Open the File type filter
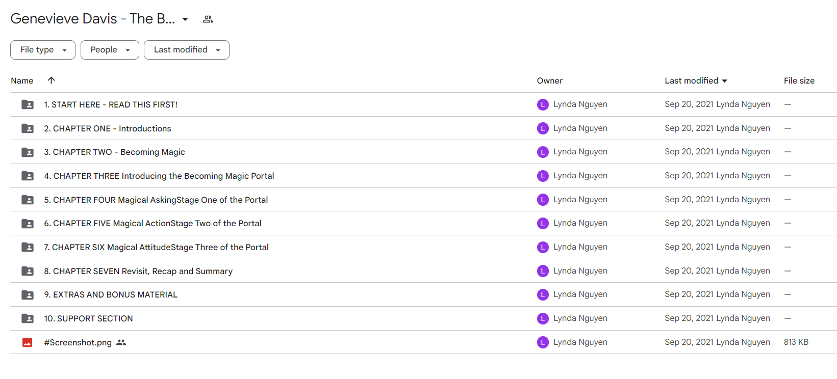Screen dimensions: 837x379 coord(43,50)
